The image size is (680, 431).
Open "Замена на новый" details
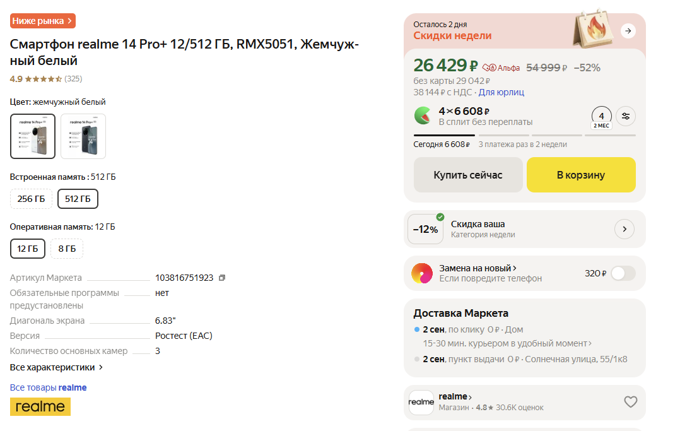[478, 268]
